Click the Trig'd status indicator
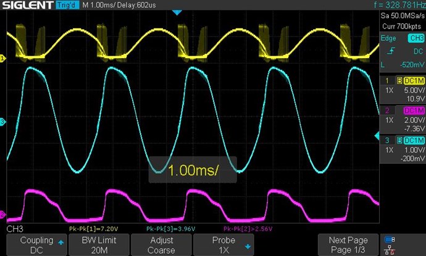 (67, 5)
